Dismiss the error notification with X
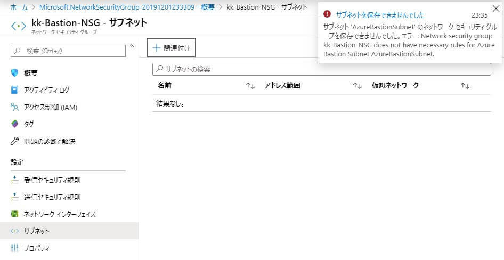The image size is (504, 260). pyautogui.click(x=496, y=9)
